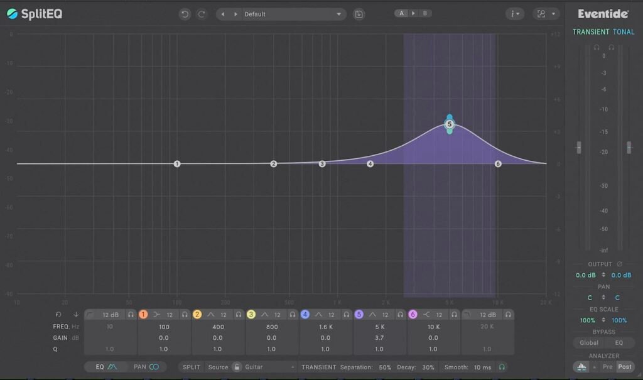Screen dimensions: 643x380
Task: Toggle band 4 on or off
Action: pyautogui.click(x=305, y=314)
